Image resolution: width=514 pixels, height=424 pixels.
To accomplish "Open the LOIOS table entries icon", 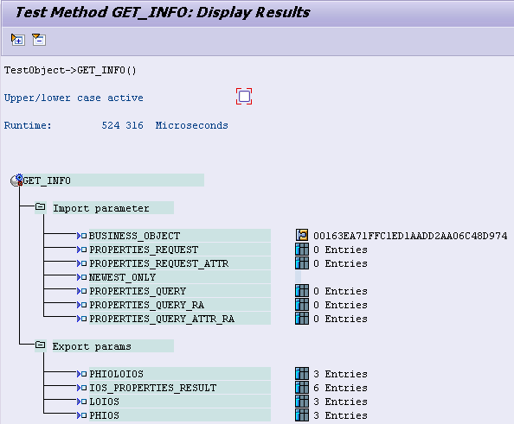I will click(302, 401).
